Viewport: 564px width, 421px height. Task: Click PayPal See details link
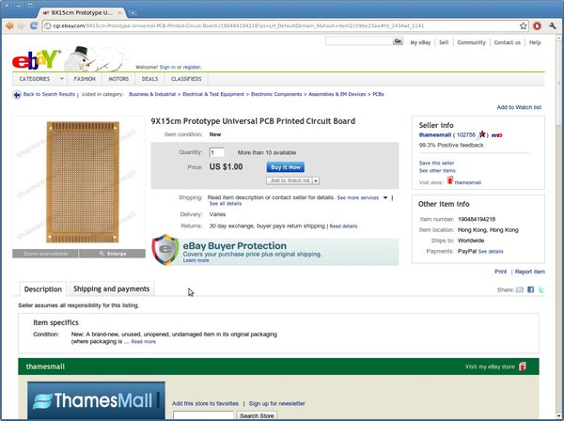(x=491, y=251)
